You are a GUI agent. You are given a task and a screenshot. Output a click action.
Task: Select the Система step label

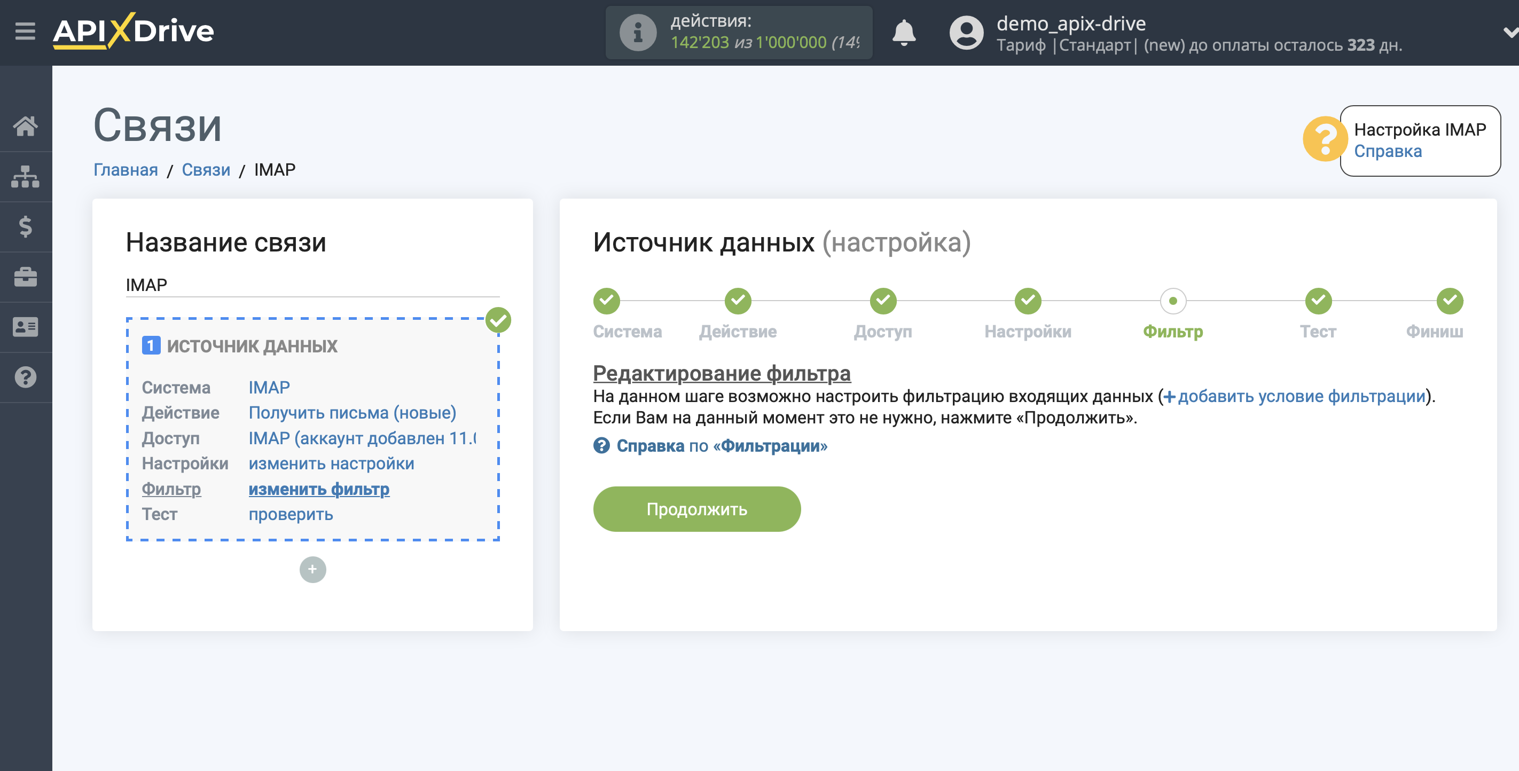click(627, 331)
